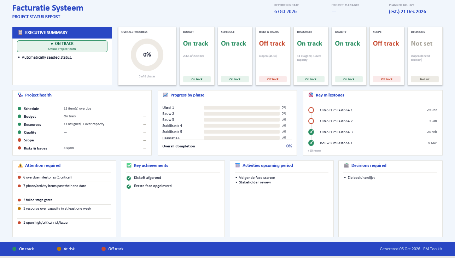Click the Zie besluitenlijst decision entry

[361, 178]
